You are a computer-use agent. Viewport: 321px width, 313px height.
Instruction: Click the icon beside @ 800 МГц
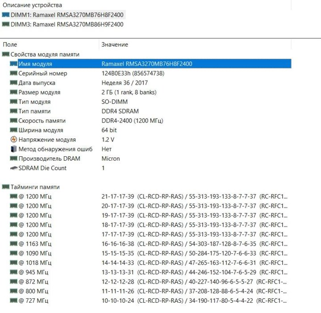click(14, 291)
